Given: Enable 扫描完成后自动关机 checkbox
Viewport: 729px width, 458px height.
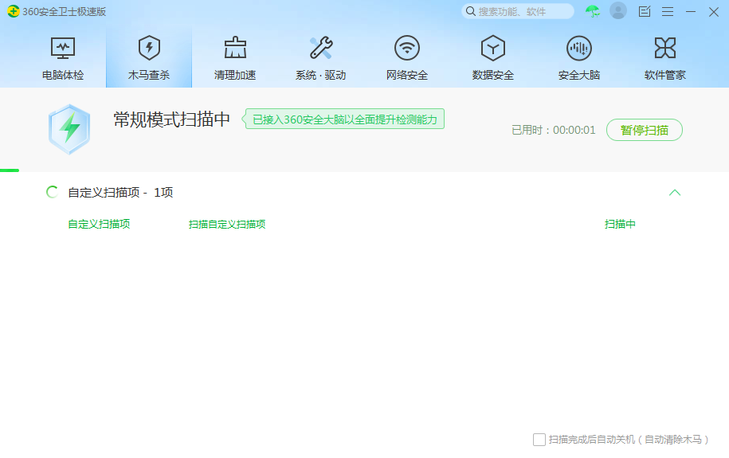Looking at the screenshot, I should pyautogui.click(x=539, y=440).
